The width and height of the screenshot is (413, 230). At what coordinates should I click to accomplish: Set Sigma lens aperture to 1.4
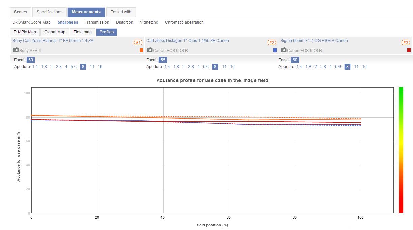coord(299,67)
